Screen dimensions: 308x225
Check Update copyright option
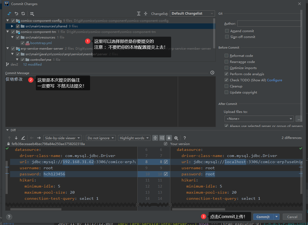coord(226,92)
